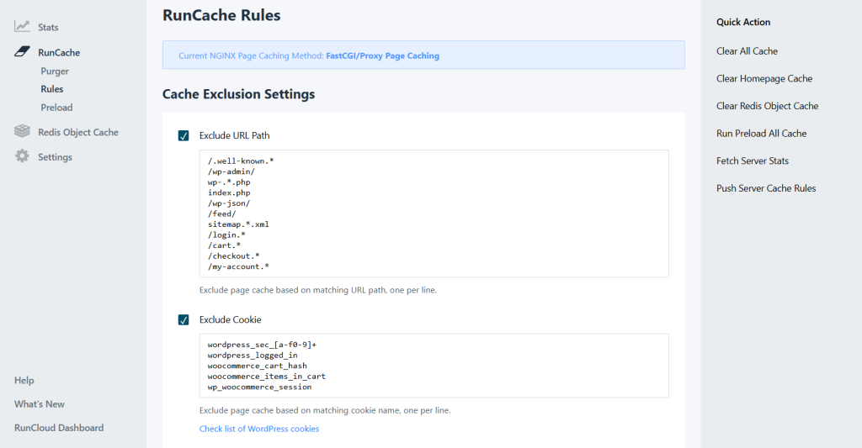Toggle the Exclude Cookie checkbox
This screenshot has width=862, height=448.
(x=184, y=319)
